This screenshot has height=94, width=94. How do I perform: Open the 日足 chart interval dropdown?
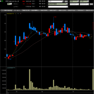74,2
